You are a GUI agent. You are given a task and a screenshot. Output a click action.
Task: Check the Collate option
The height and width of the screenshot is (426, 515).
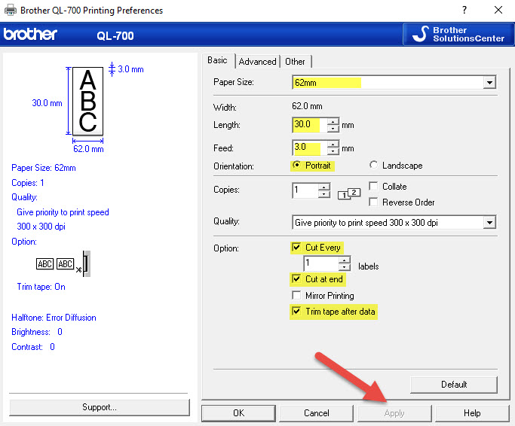pos(374,186)
